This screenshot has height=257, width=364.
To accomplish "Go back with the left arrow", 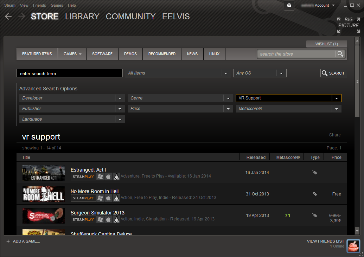I will [x=8, y=16].
